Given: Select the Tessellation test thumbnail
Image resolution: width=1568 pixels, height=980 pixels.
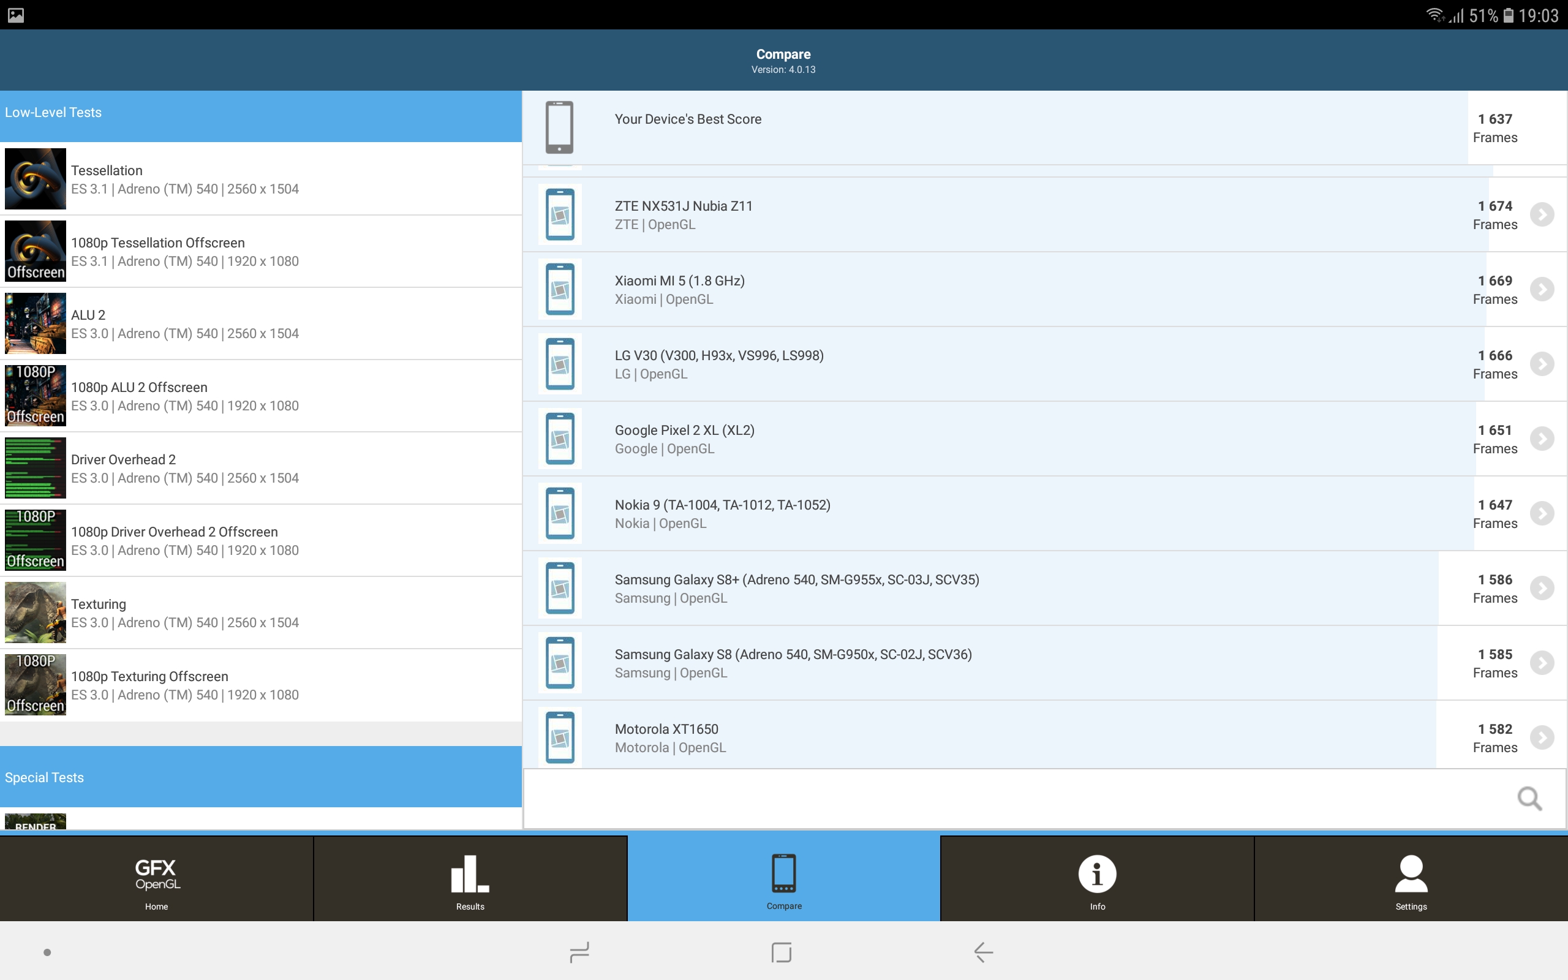Looking at the screenshot, I should click(x=36, y=179).
